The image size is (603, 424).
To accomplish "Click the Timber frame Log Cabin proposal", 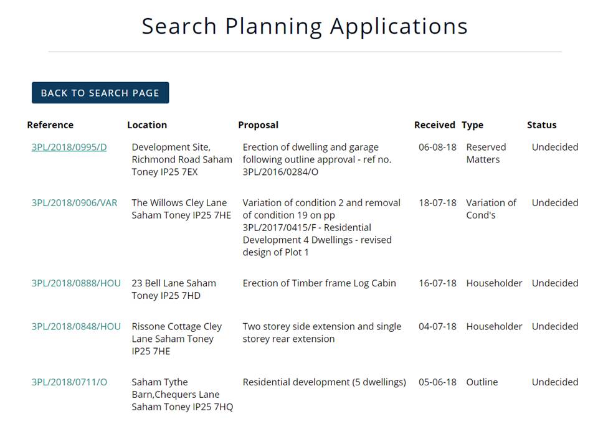I will (319, 283).
